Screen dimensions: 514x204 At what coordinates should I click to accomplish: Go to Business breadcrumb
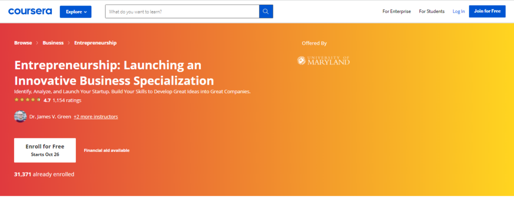point(53,43)
